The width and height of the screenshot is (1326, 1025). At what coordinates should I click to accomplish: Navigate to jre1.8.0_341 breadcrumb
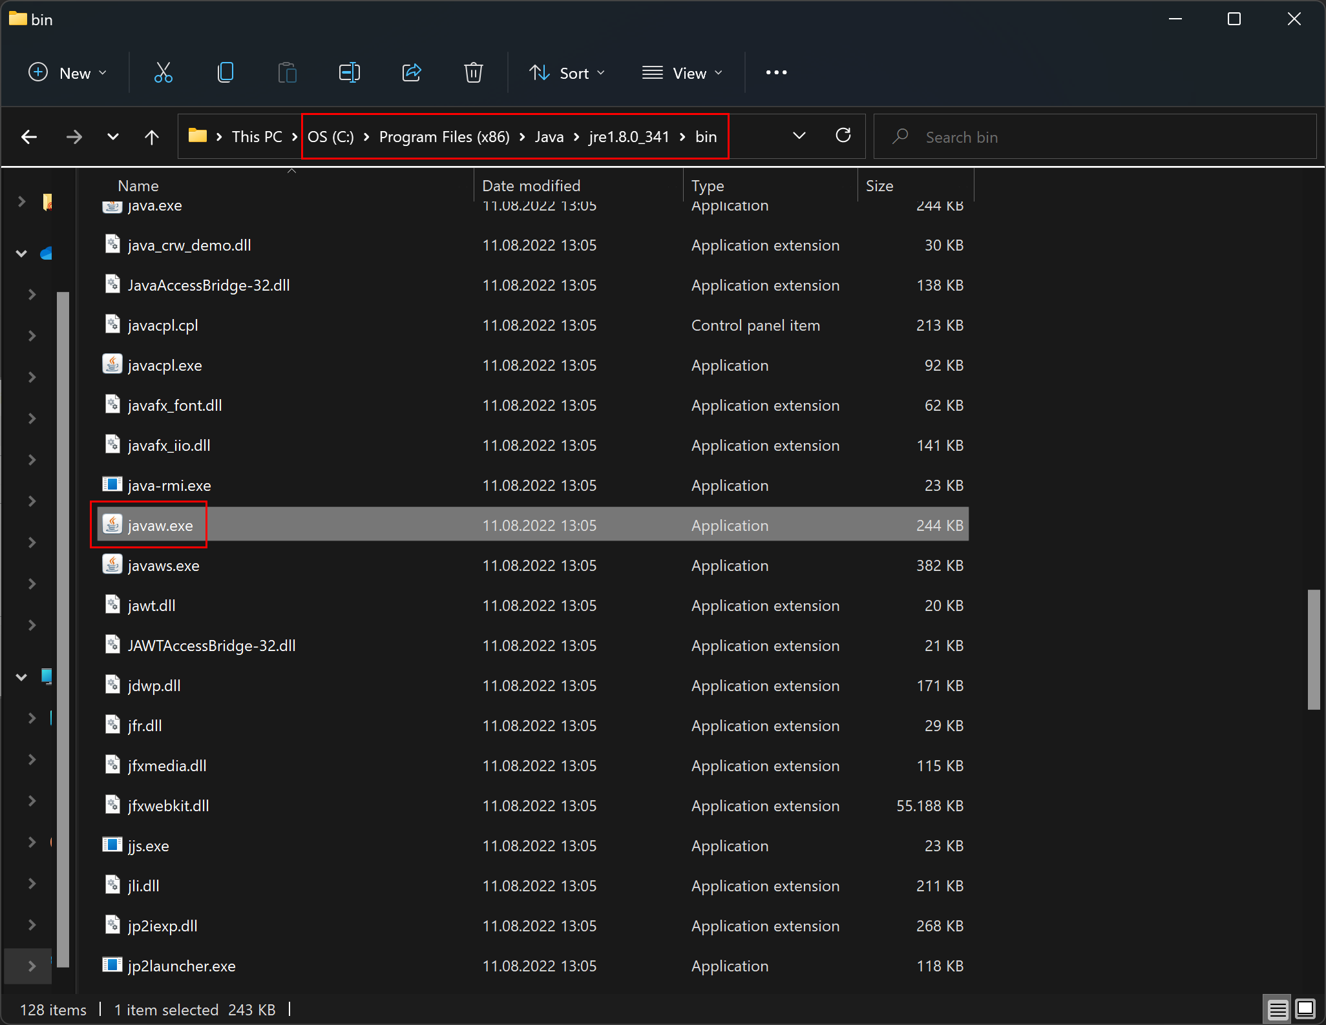629,137
